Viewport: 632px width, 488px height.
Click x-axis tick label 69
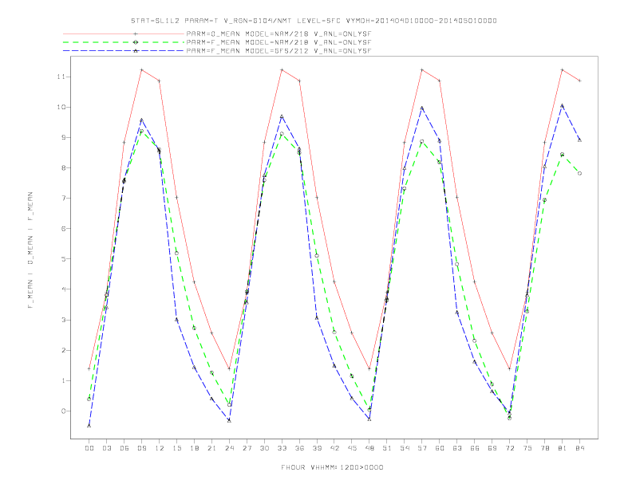[492, 448]
